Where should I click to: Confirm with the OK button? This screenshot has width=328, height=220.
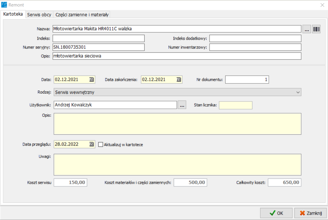pyautogui.click(x=276, y=213)
